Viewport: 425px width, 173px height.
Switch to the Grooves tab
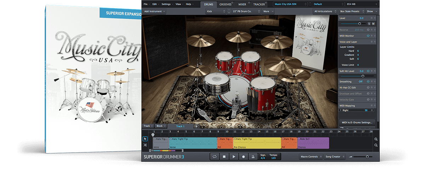pos(225,4)
